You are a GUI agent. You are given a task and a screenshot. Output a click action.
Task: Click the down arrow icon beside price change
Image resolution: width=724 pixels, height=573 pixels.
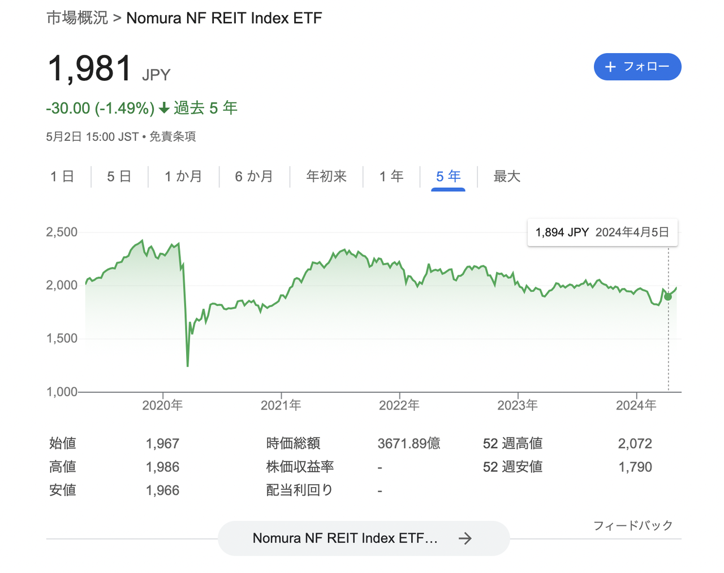pos(164,108)
